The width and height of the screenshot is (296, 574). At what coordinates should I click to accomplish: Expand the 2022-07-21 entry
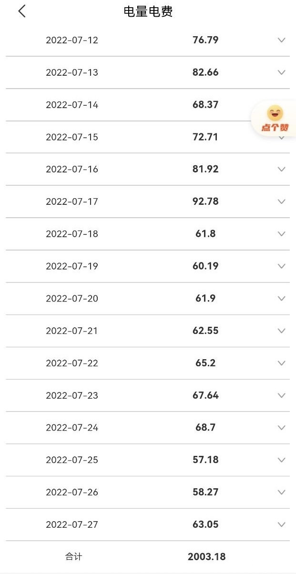[x=281, y=331]
